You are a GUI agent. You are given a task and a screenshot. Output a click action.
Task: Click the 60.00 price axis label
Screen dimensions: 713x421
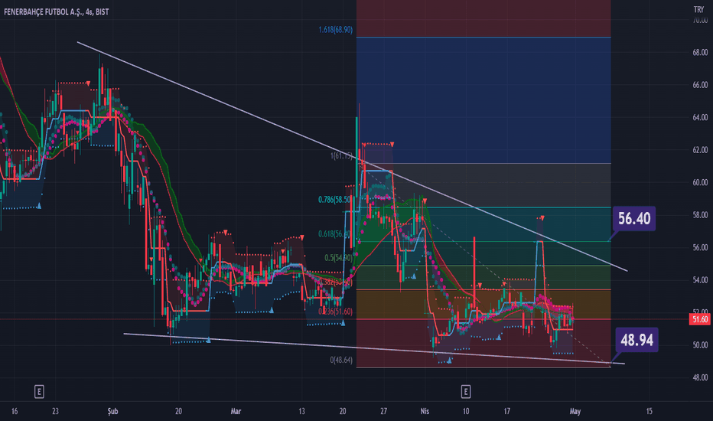tap(700, 182)
